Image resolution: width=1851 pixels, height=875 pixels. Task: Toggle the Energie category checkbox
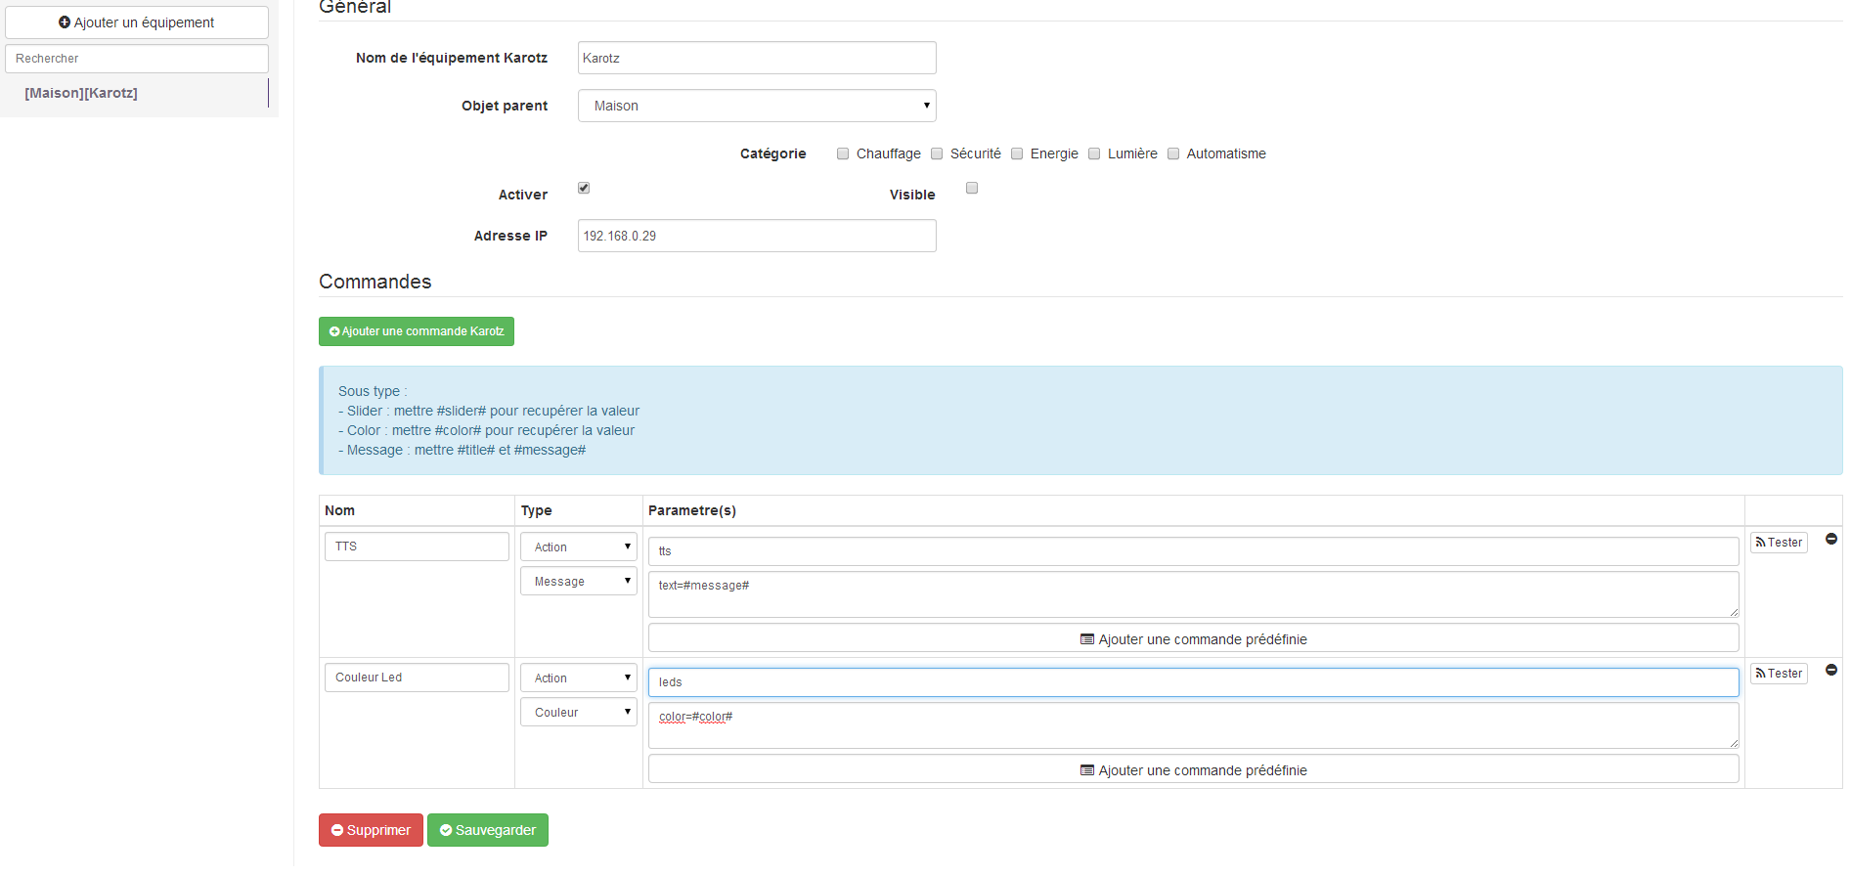coord(1017,153)
